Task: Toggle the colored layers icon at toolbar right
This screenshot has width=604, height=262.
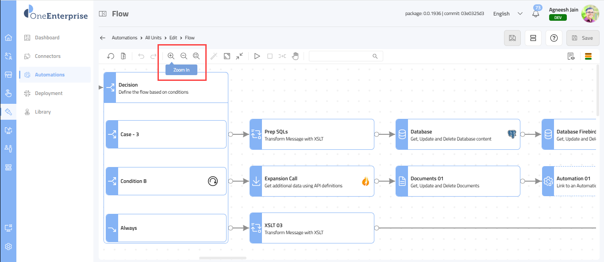Action: (588, 56)
